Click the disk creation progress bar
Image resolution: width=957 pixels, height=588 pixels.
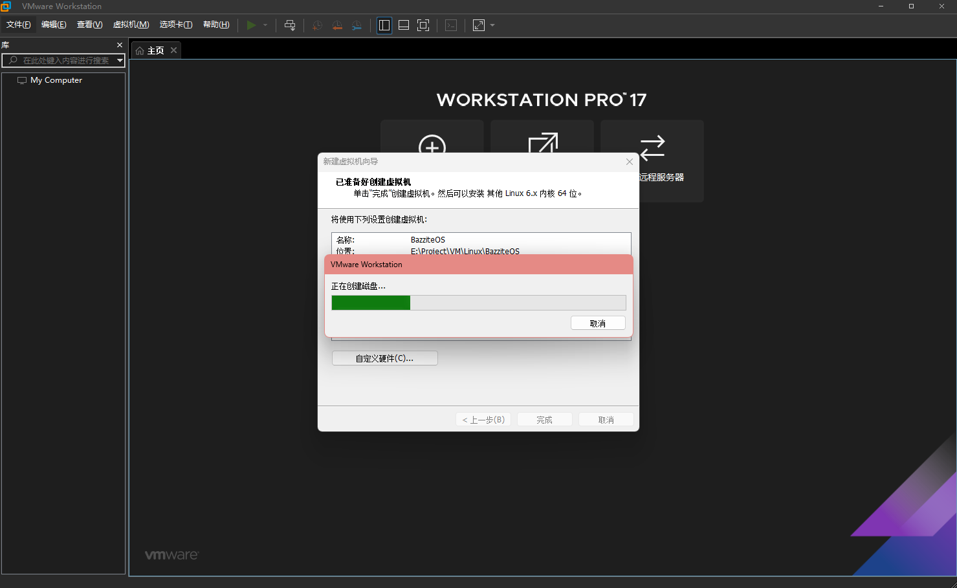[x=478, y=302]
